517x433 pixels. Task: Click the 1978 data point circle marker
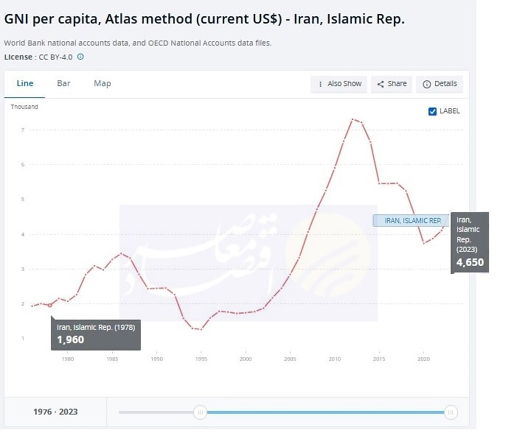pos(50,305)
